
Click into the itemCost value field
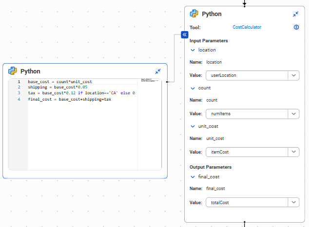click(247, 152)
